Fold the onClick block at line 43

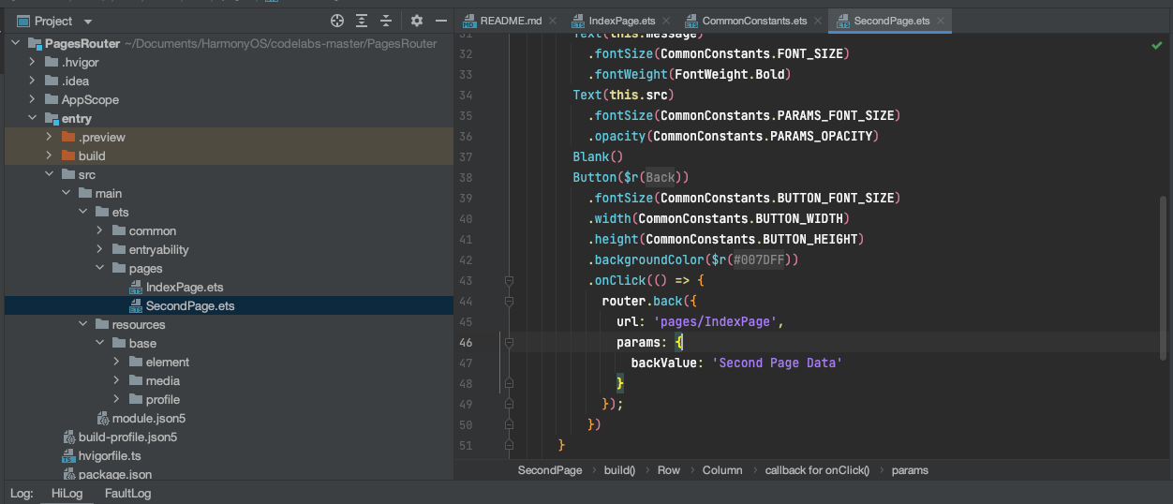(x=509, y=281)
